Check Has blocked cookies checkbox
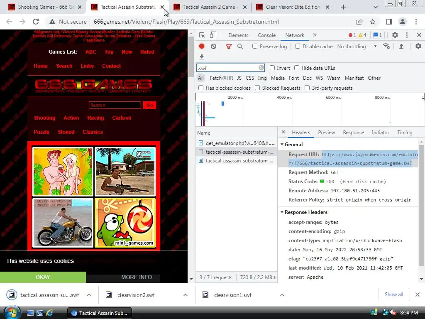Viewport: 425px width, 319px height. [201, 88]
